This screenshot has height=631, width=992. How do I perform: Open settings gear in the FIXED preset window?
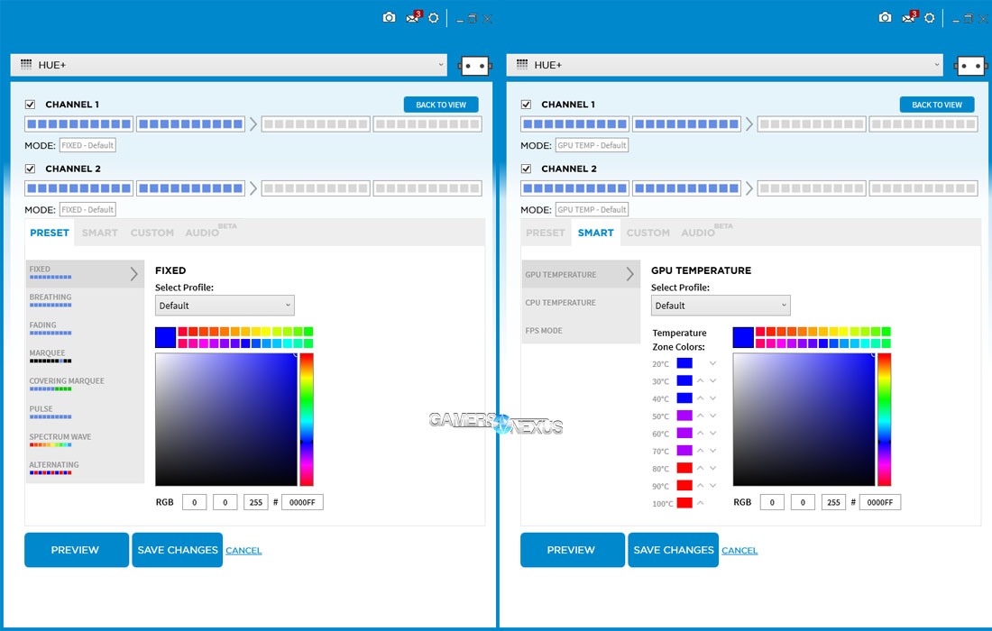433,18
